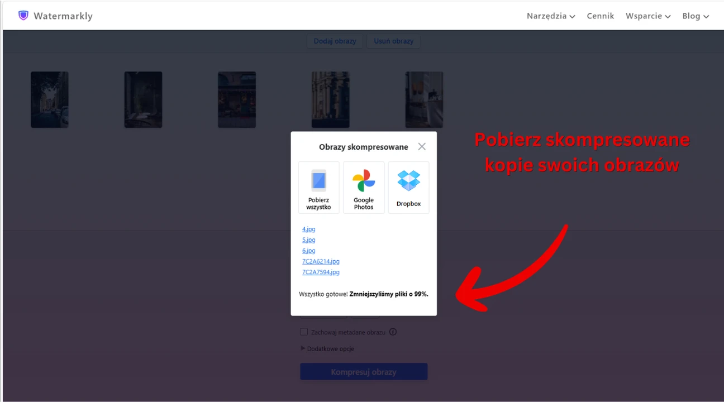Expand the Blog menu
Viewport: 724px width, 402px height.
(x=696, y=16)
